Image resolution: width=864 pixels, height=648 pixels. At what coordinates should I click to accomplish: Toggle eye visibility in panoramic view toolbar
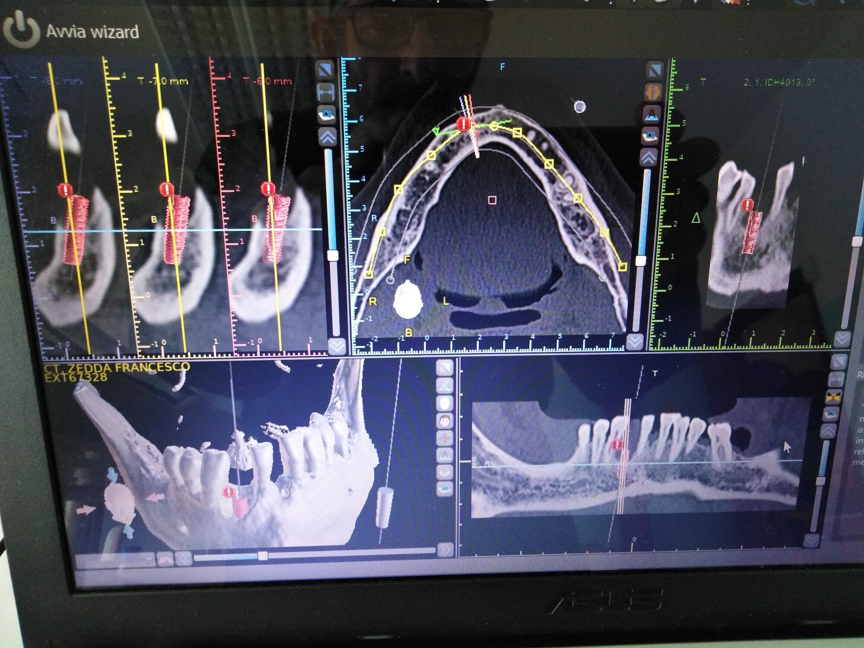tap(832, 414)
